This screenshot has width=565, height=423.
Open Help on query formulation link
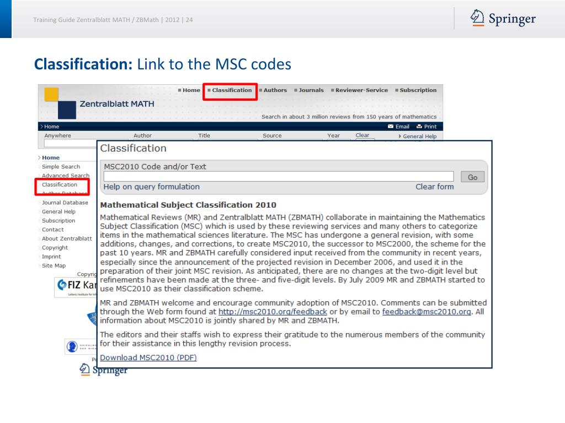151,187
